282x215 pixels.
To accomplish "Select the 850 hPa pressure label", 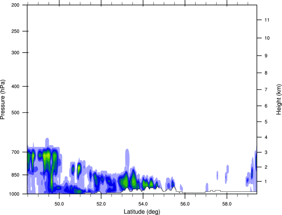I will (16, 175).
